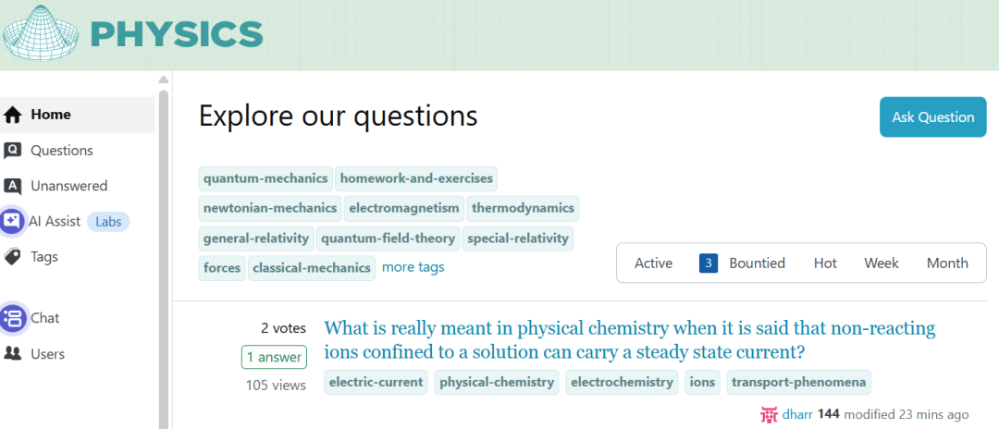
Task: Click the Home house icon
Action: click(13, 116)
